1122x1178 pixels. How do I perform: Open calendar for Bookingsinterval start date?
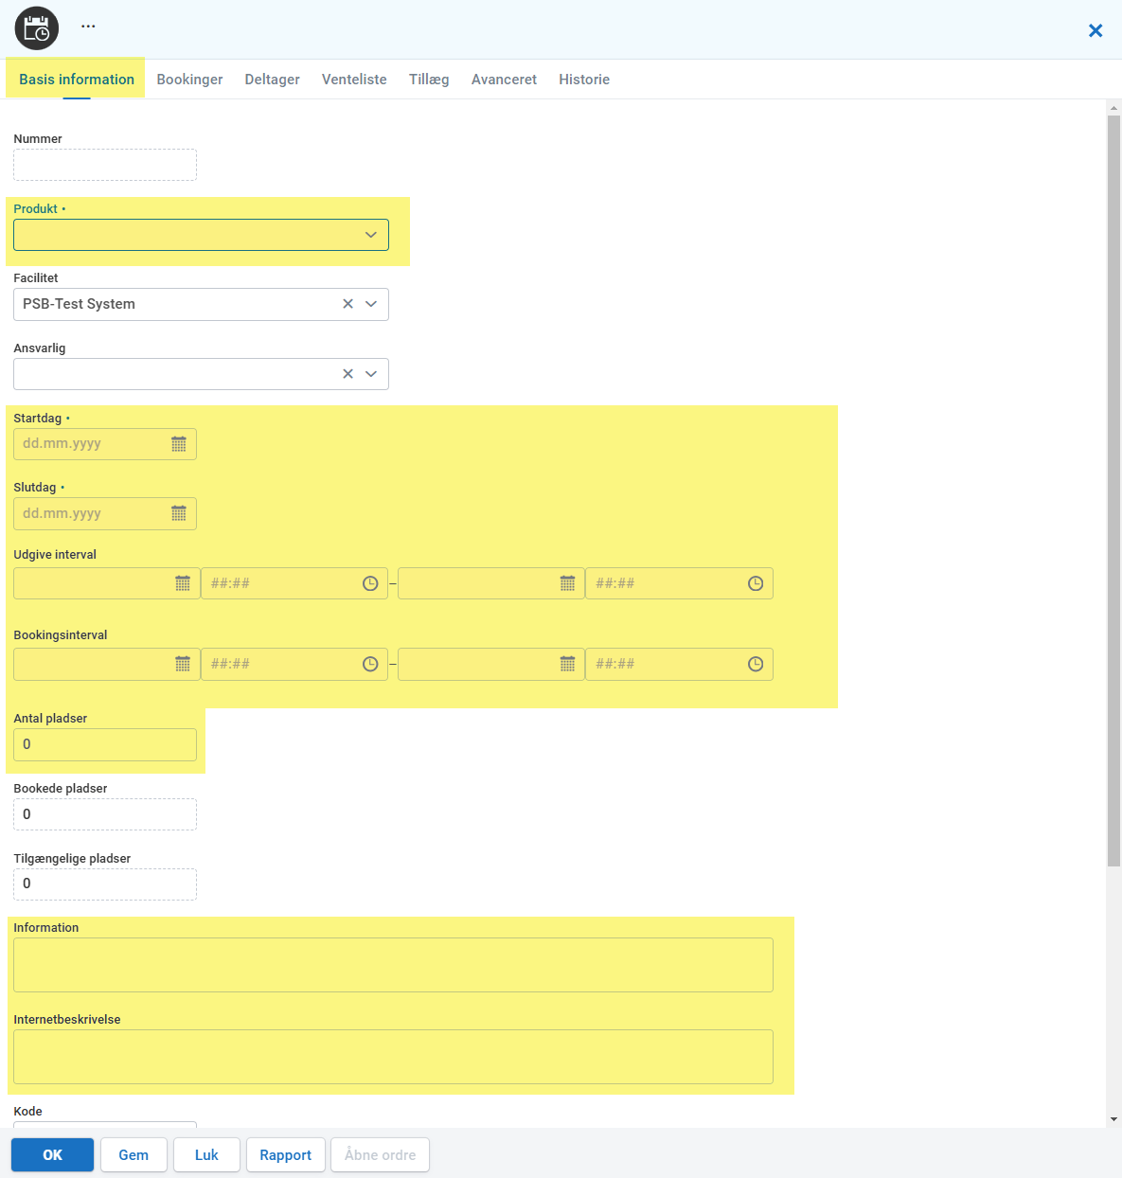click(x=183, y=664)
